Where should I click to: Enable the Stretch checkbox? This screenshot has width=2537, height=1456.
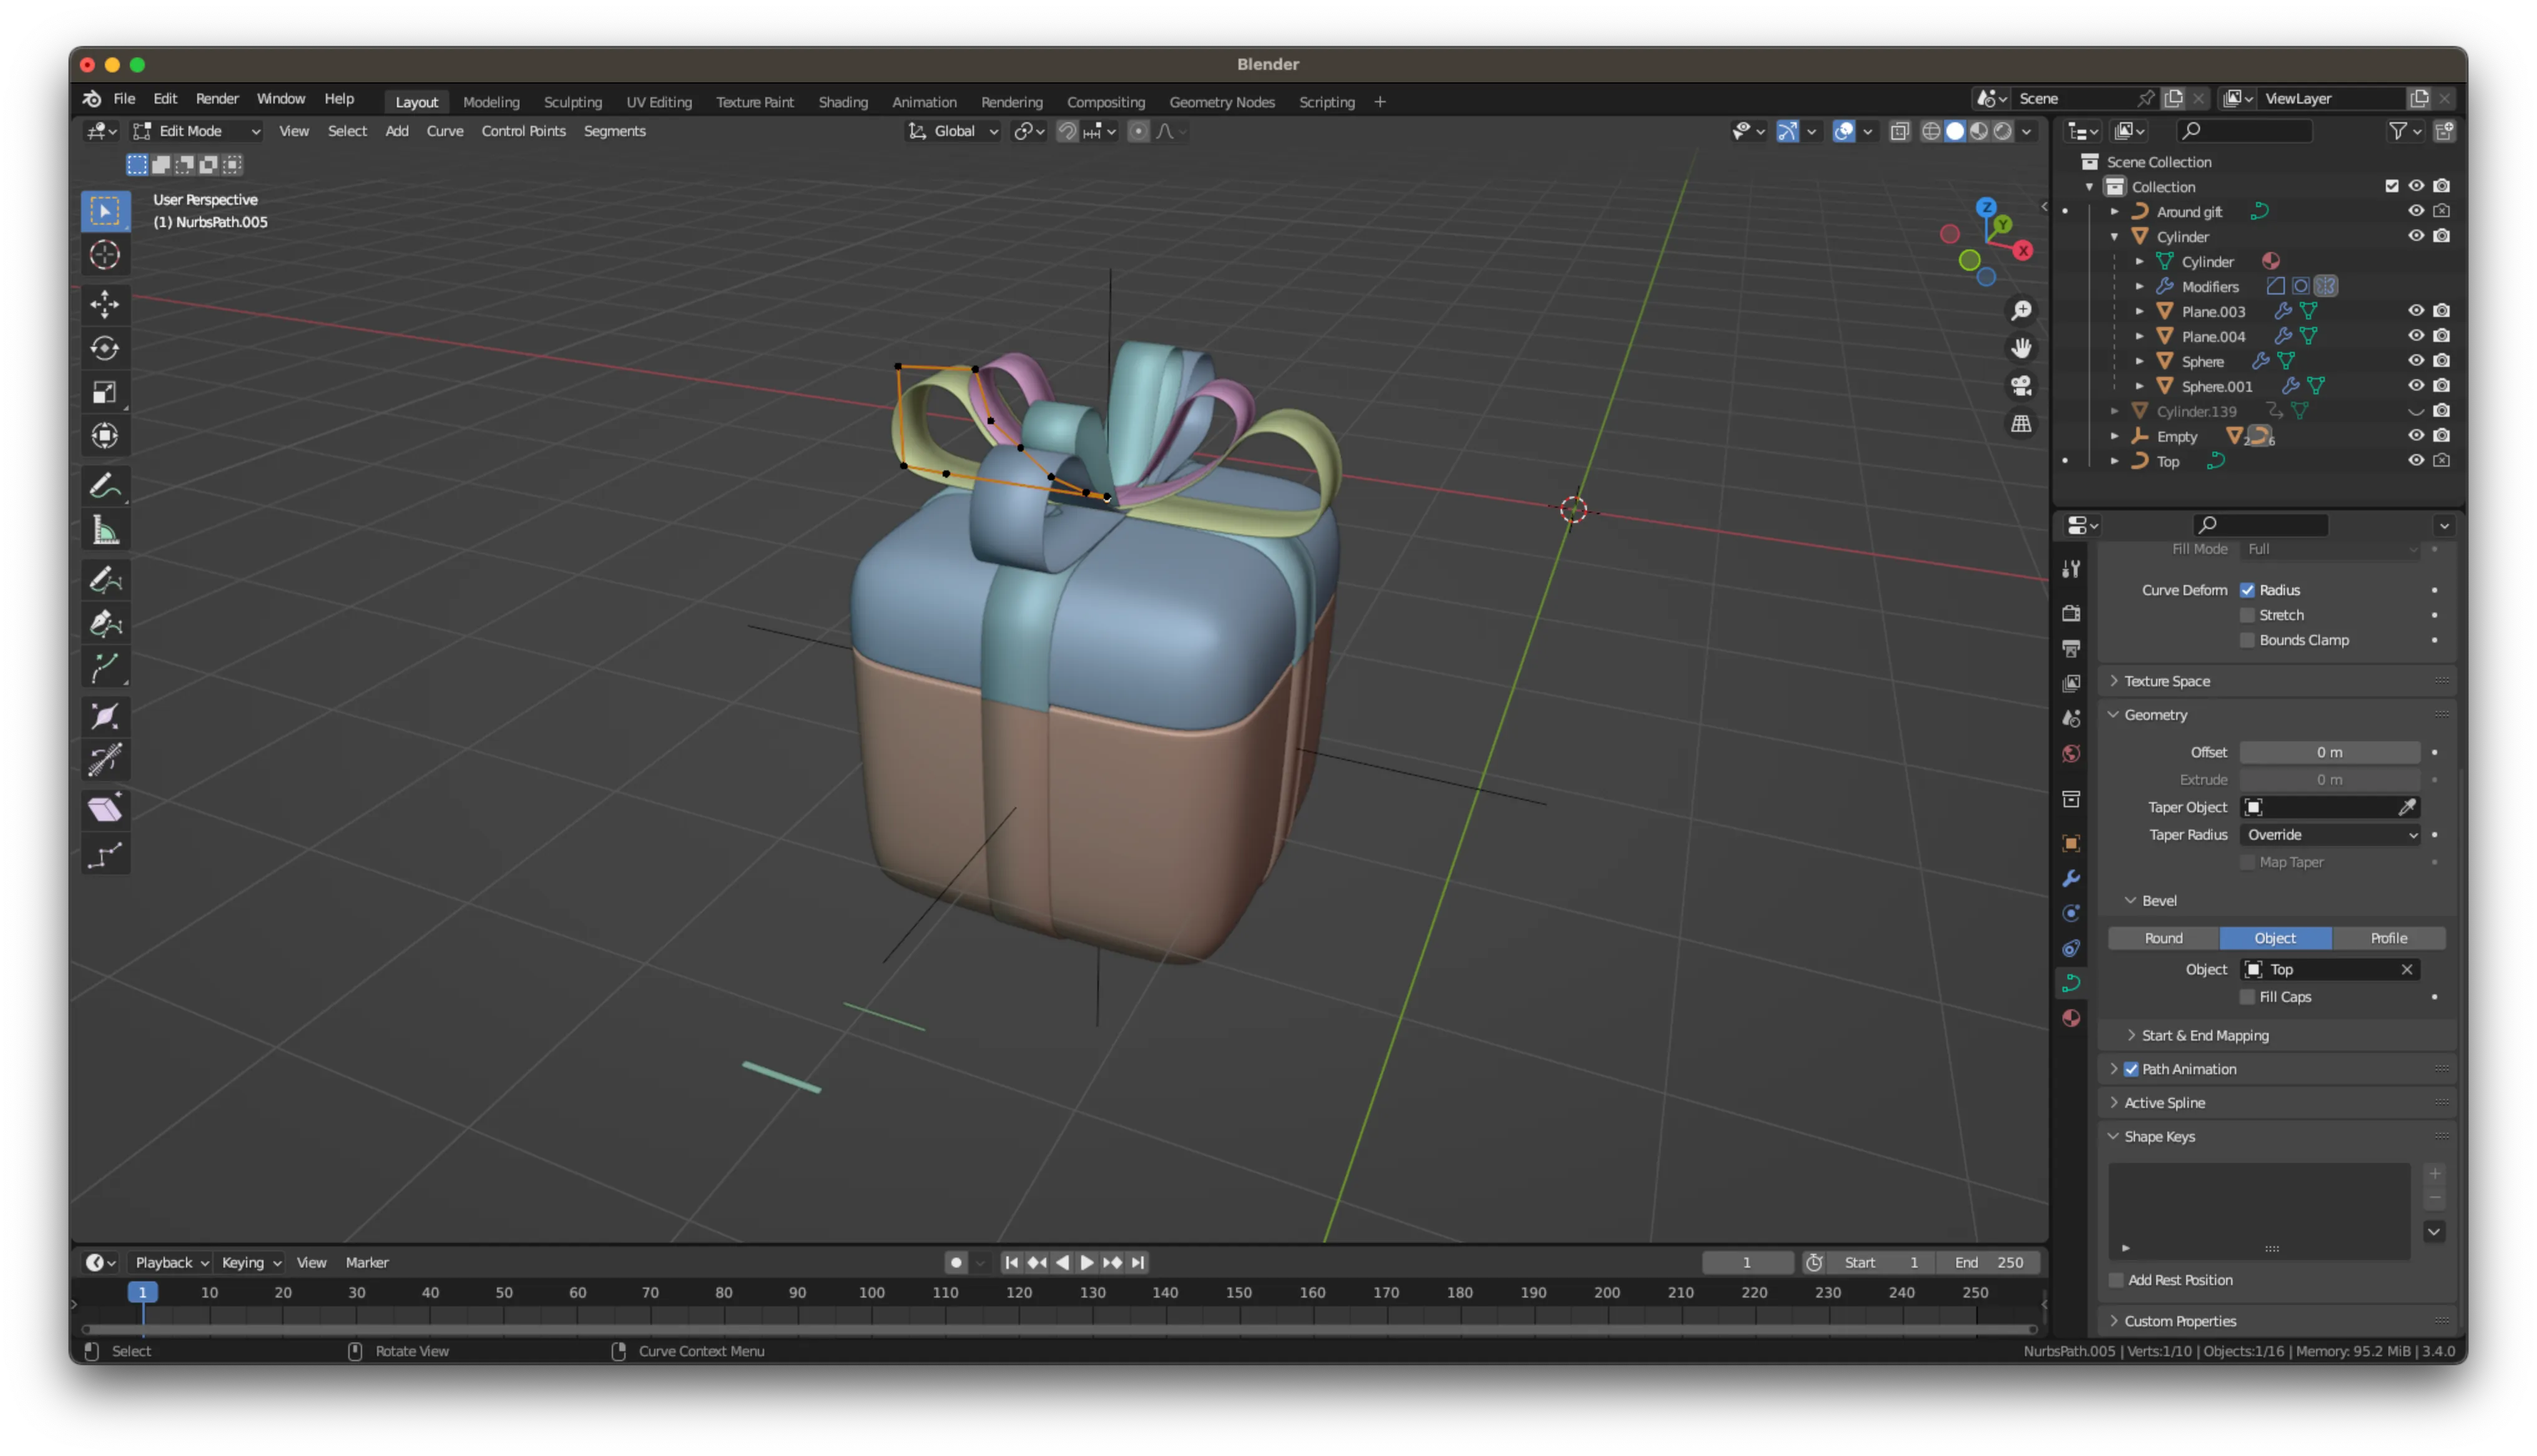coord(2247,615)
